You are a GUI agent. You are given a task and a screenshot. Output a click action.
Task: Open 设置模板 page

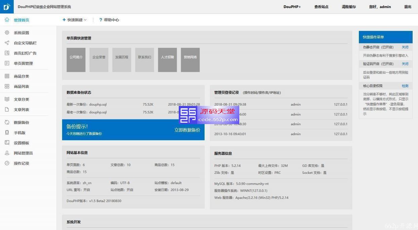pyautogui.click(x=22, y=143)
